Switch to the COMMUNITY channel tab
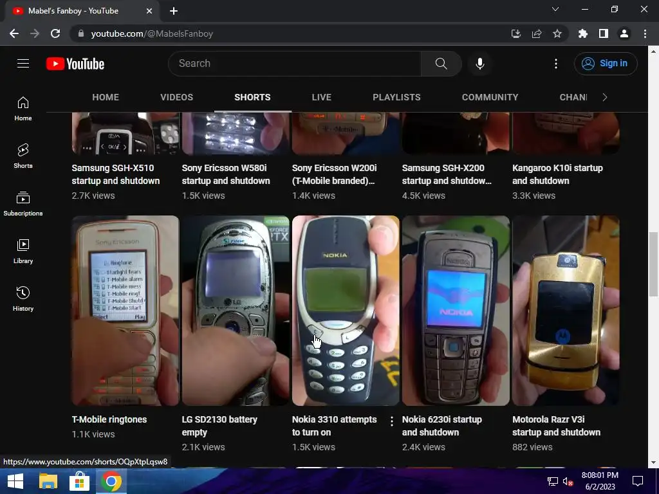This screenshot has width=659, height=494. (490, 97)
